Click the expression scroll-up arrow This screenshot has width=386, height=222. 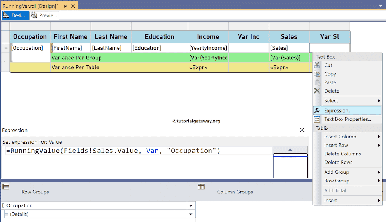(290, 149)
